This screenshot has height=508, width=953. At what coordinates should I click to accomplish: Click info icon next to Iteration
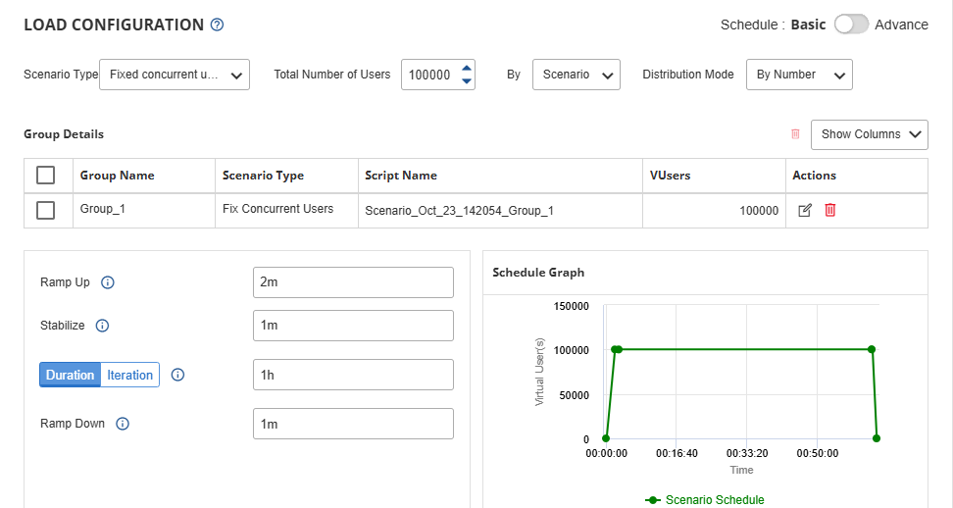(177, 375)
